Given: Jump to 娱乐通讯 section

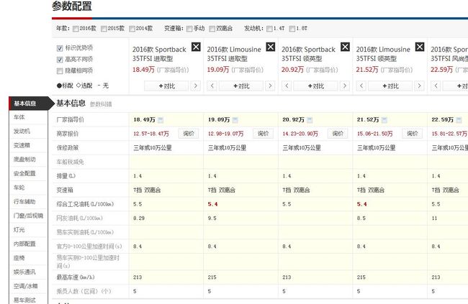Looking at the screenshot, I should [x=28, y=272].
